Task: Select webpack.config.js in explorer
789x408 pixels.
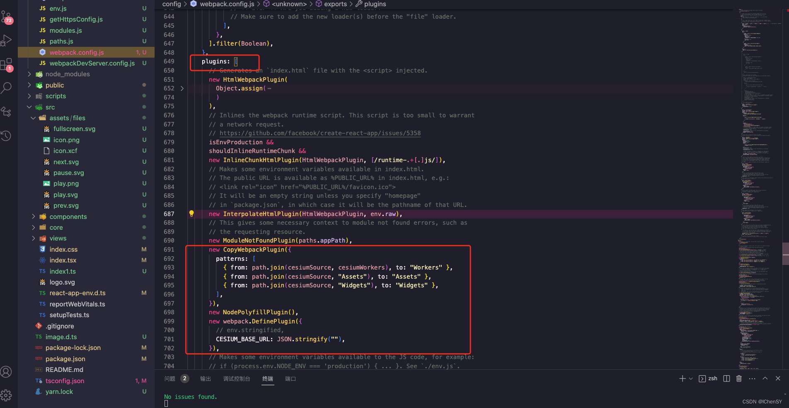Action: click(86, 52)
